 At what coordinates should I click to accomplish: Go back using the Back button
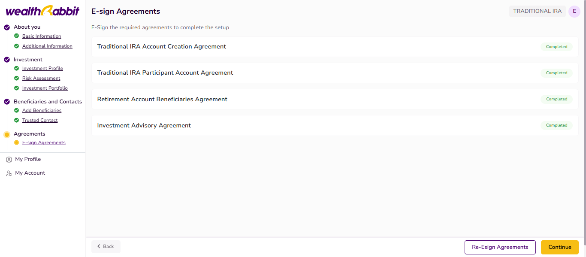click(106, 247)
